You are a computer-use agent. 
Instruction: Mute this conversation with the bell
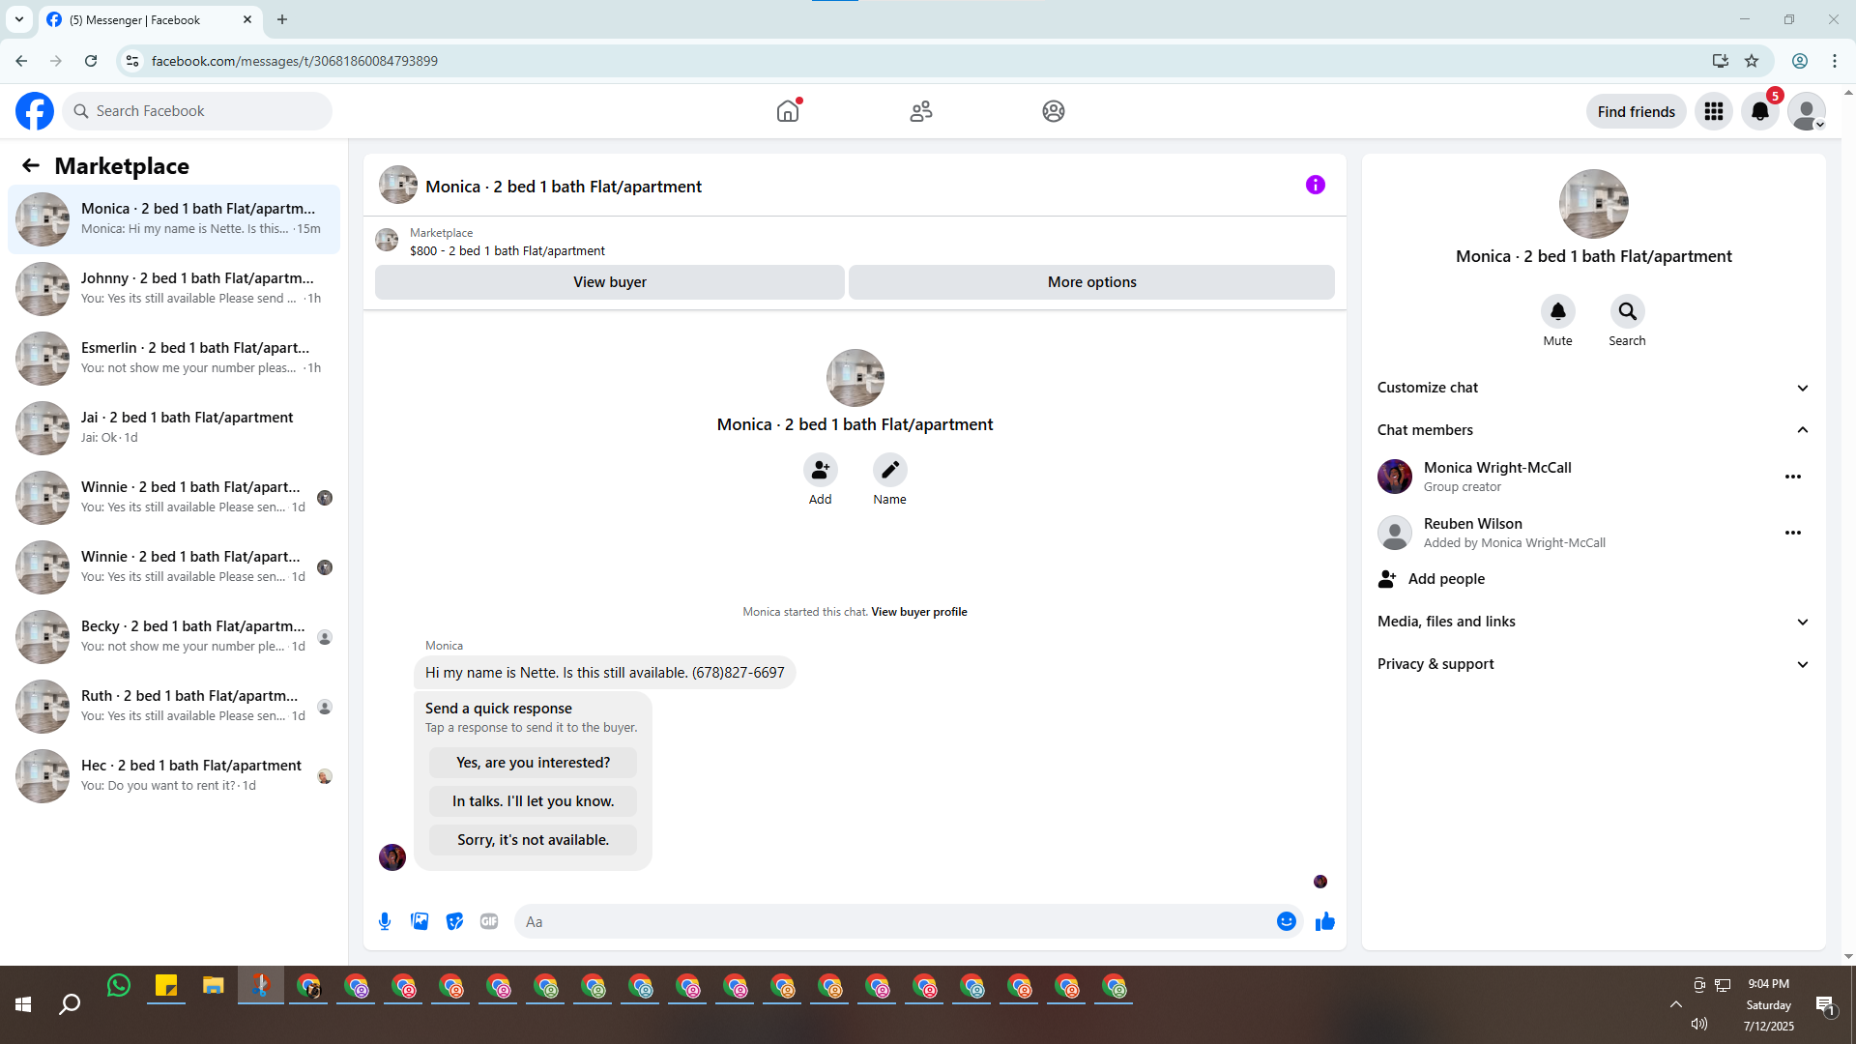(x=1557, y=311)
